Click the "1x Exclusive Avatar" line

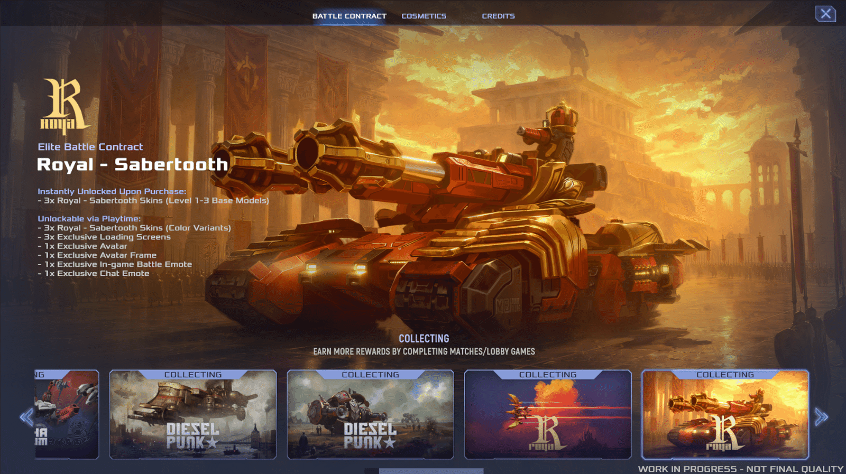82,246
